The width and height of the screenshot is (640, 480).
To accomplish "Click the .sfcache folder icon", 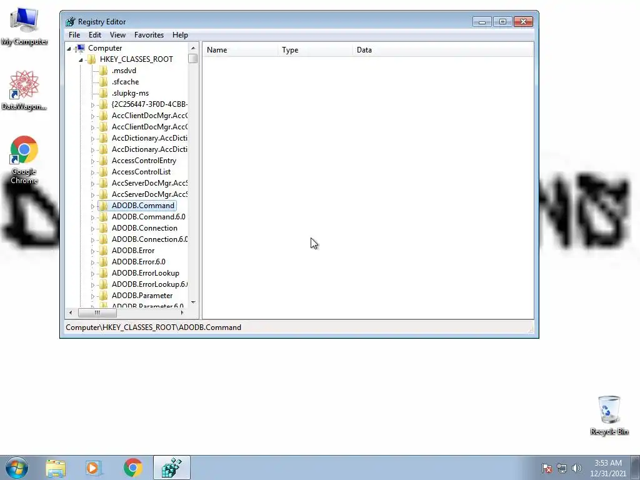I will 104,82.
